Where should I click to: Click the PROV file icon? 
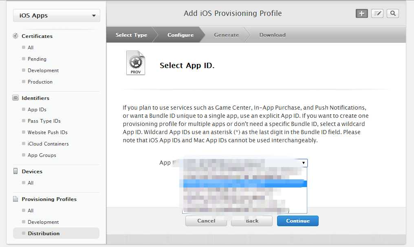click(x=135, y=63)
